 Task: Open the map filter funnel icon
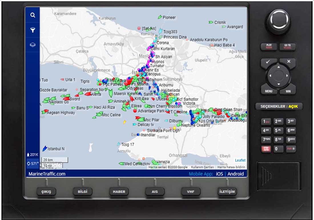33,30
